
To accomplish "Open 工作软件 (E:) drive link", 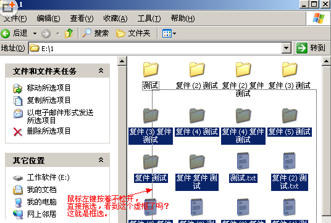I will coord(48,177).
